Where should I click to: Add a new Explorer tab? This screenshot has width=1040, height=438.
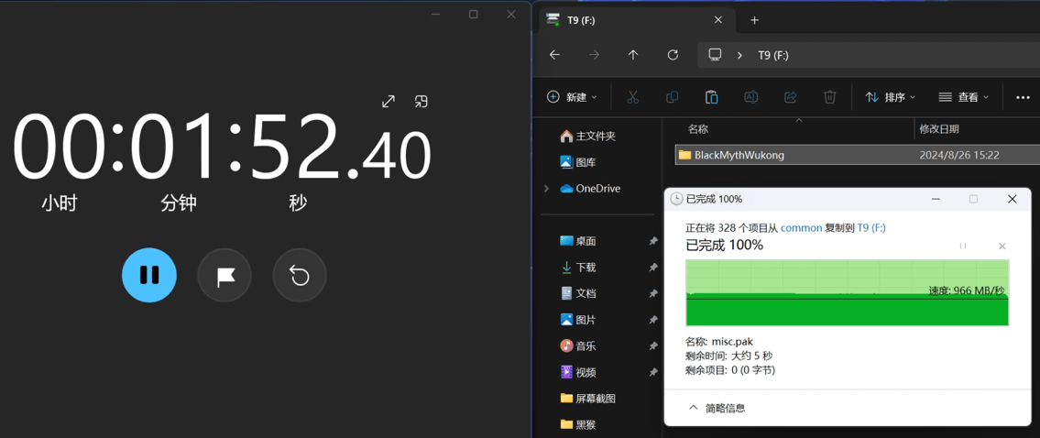click(754, 20)
